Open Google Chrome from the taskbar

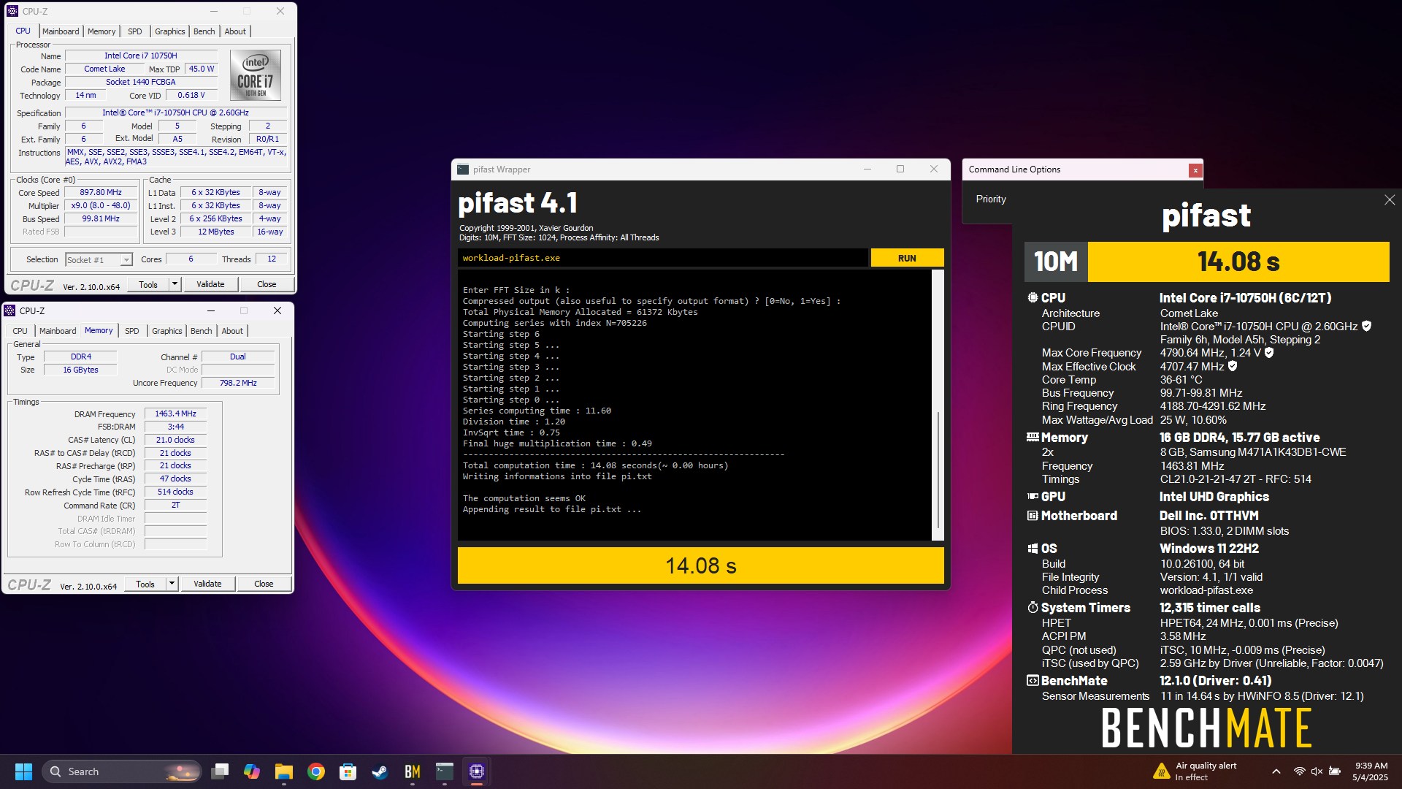click(x=316, y=771)
